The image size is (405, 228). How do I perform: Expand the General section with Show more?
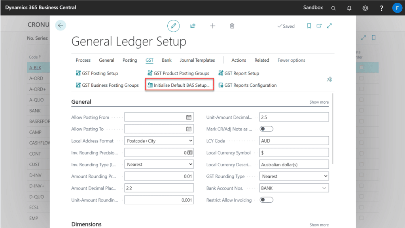pos(319,102)
